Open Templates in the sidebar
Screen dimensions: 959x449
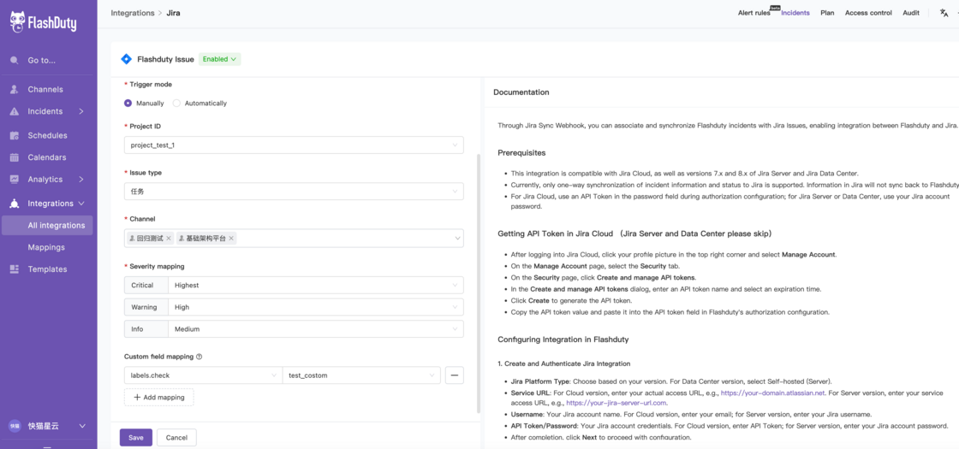tap(48, 269)
